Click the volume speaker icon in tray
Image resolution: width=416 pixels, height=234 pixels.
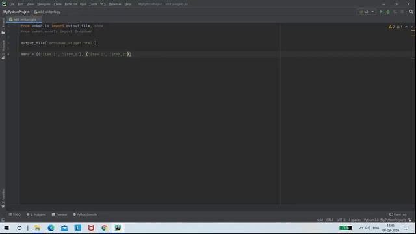(367, 228)
